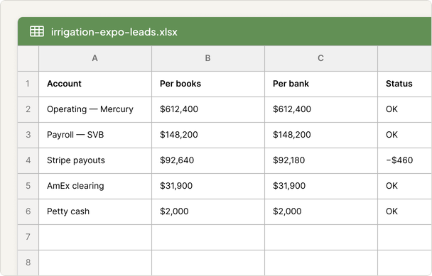
Task: Select column C header
Action: pyautogui.click(x=321, y=58)
